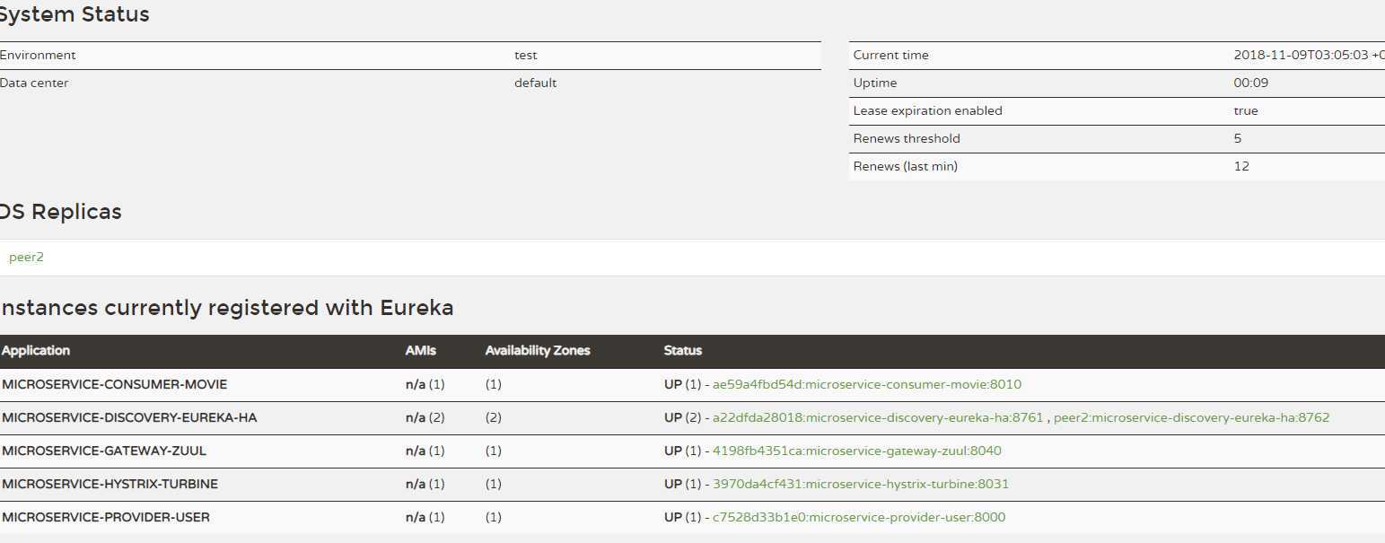Click the DS Replicas heading
The image size is (1385, 543).
click(x=61, y=212)
